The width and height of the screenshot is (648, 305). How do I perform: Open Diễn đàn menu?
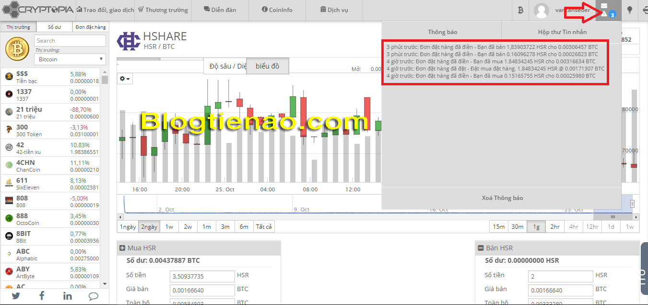(x=220, y=10)
